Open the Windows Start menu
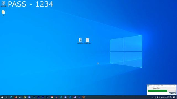The height and width of the screenshot is (99, 177). pyautogui.click(x=2, y=97)
